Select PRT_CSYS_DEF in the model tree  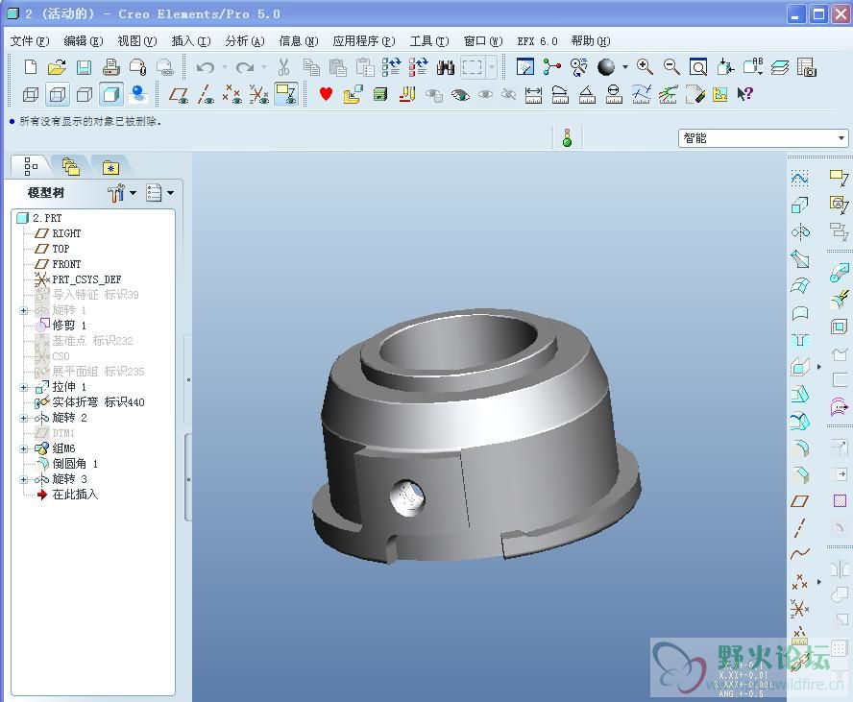[86, 279]
